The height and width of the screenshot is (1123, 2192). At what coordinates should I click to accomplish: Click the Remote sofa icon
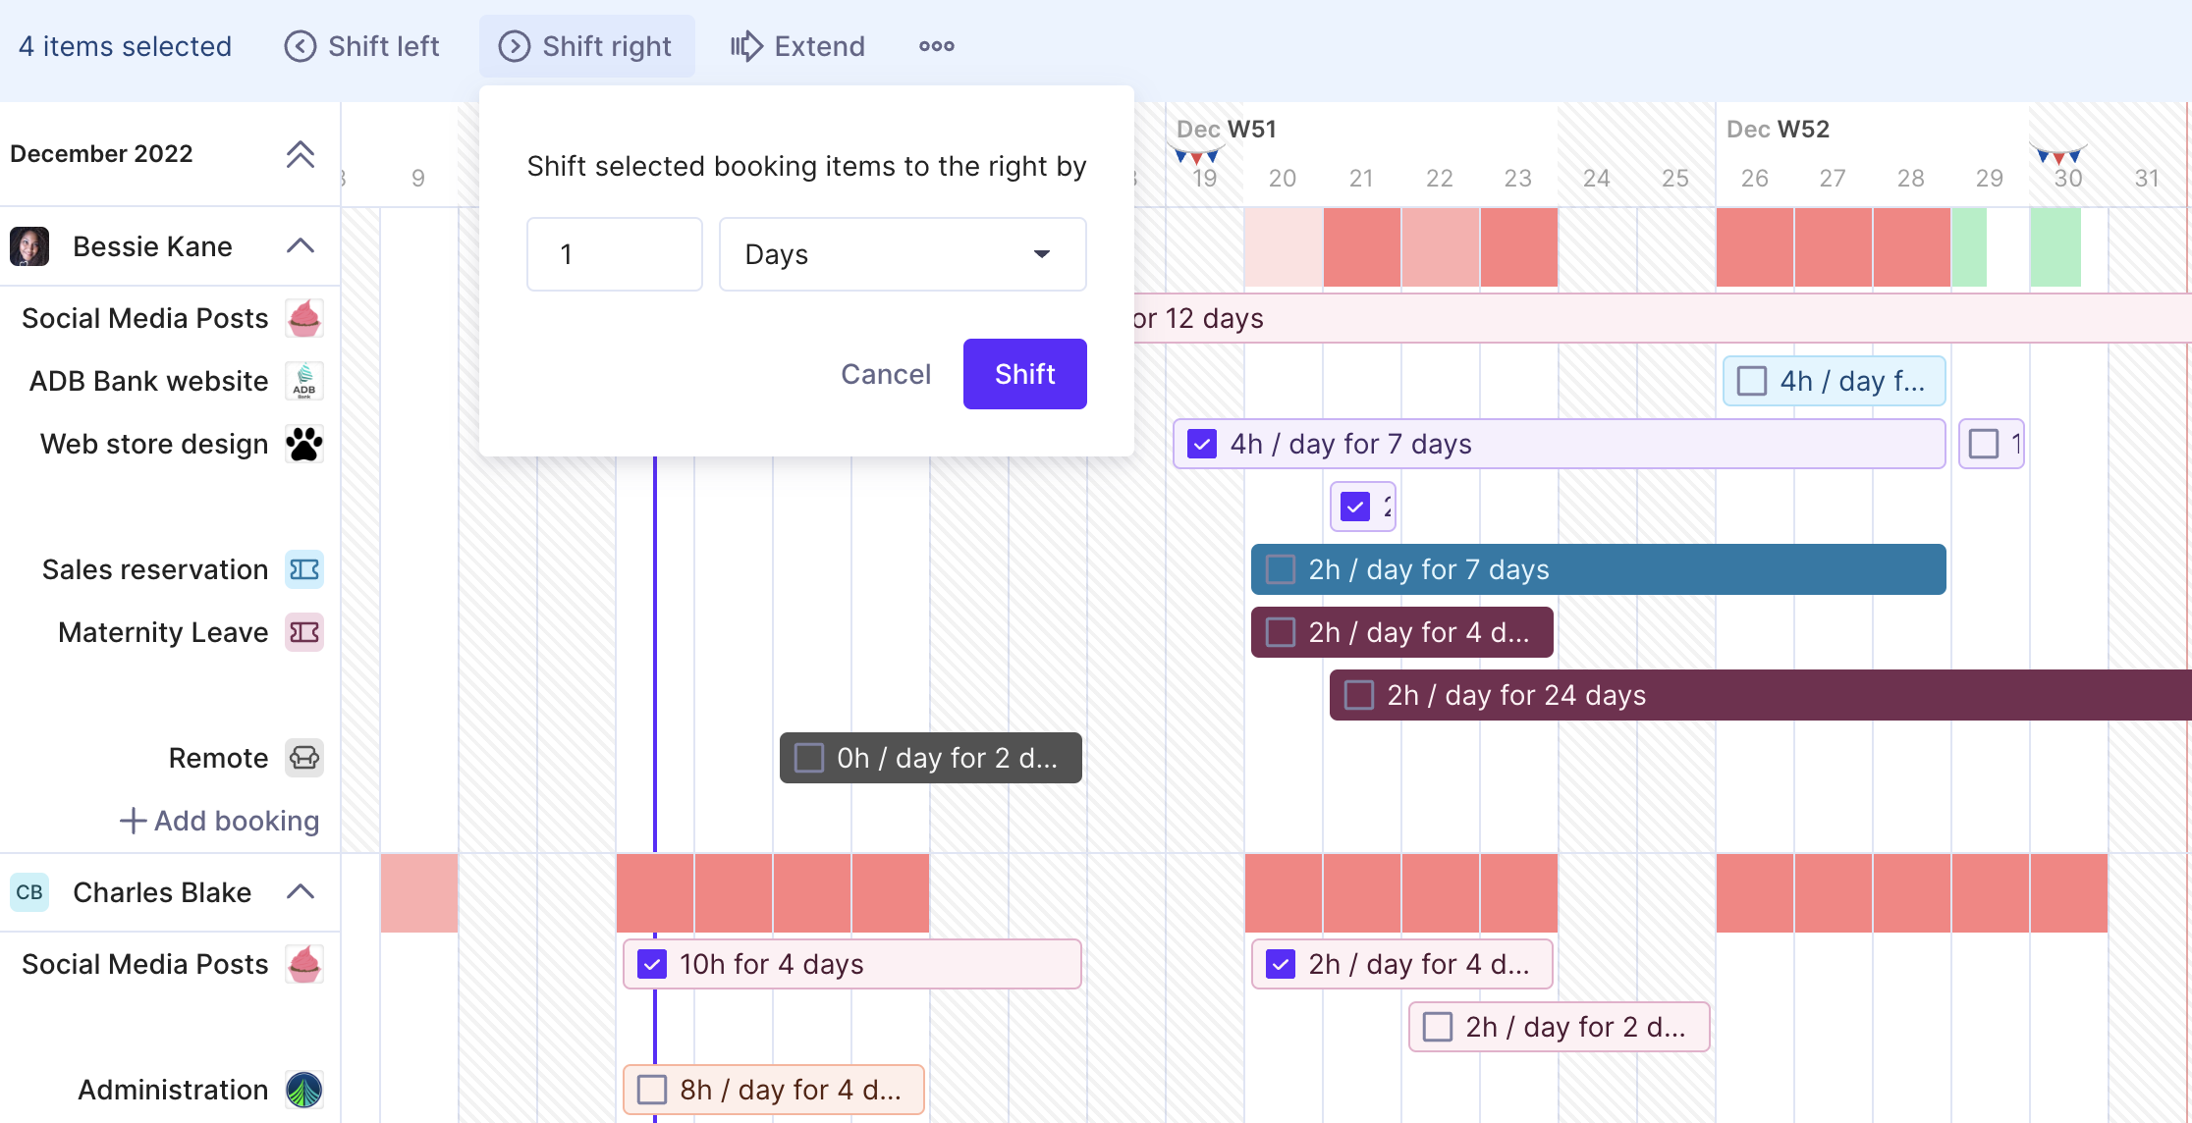tap(304, 758)
